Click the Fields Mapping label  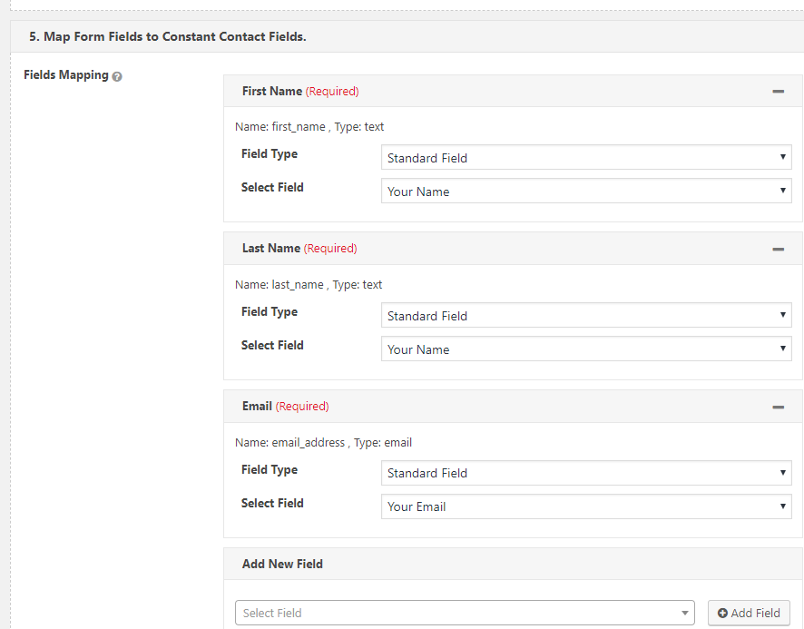pyautogui.click(x=66, y=75)
